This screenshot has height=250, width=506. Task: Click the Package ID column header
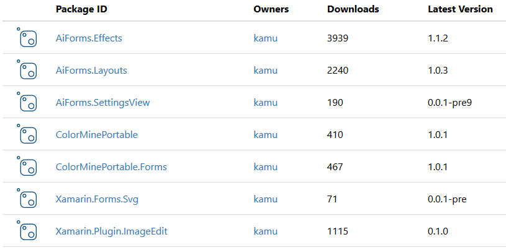81,9
